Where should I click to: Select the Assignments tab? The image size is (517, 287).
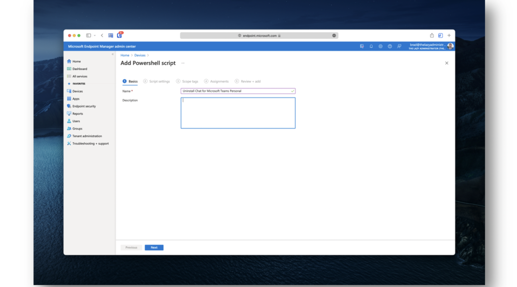(216, 82)
